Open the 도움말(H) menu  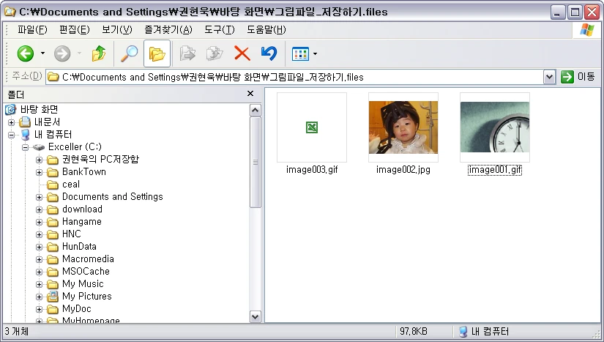[266, 29]
